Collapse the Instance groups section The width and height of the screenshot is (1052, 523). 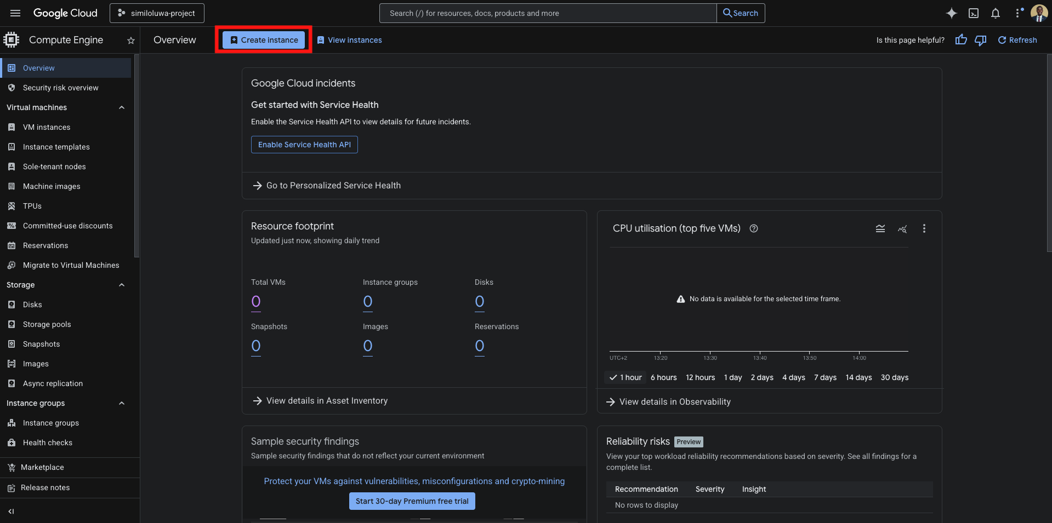[x=122, y=403]
